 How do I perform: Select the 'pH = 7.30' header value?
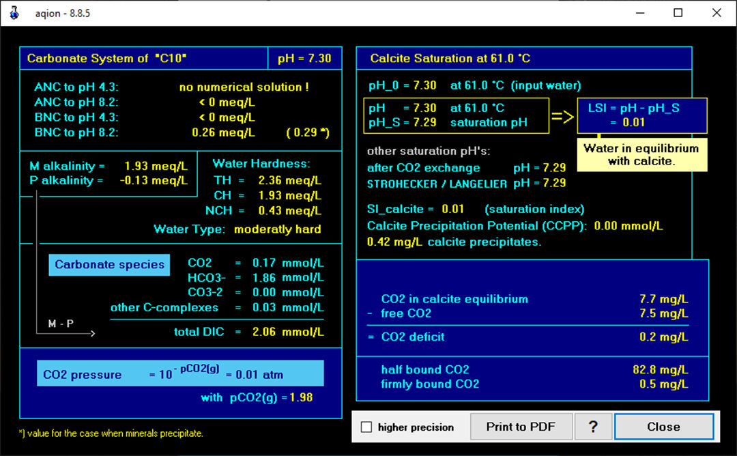[304, 58]
